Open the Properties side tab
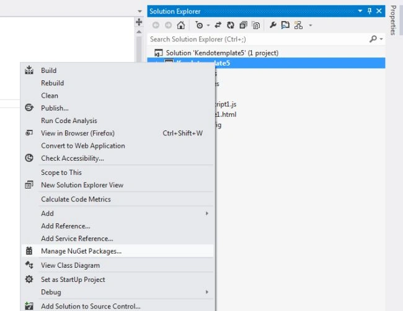This screenshot has width=403, height=311. tap(392, 20)
